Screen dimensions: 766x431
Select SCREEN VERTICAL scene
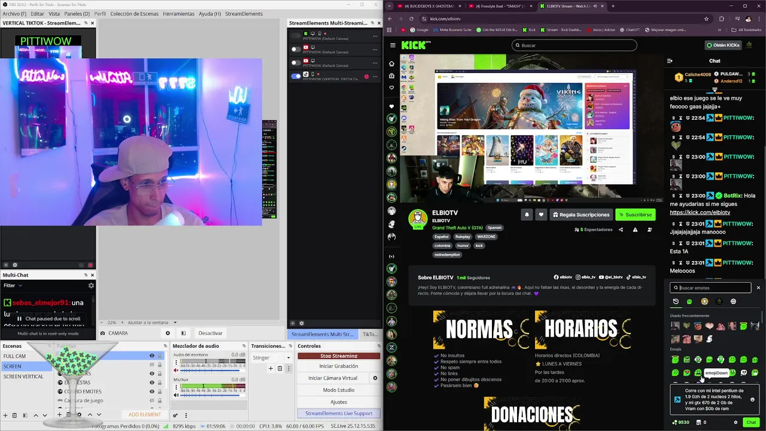pyautogui.click(x=24, y=377)
